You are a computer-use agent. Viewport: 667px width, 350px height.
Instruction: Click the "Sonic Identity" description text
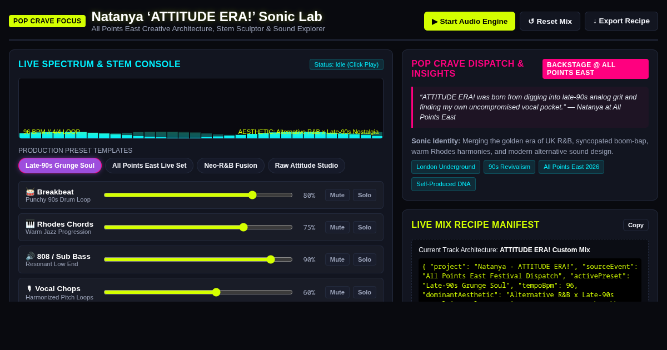point(530,146)
